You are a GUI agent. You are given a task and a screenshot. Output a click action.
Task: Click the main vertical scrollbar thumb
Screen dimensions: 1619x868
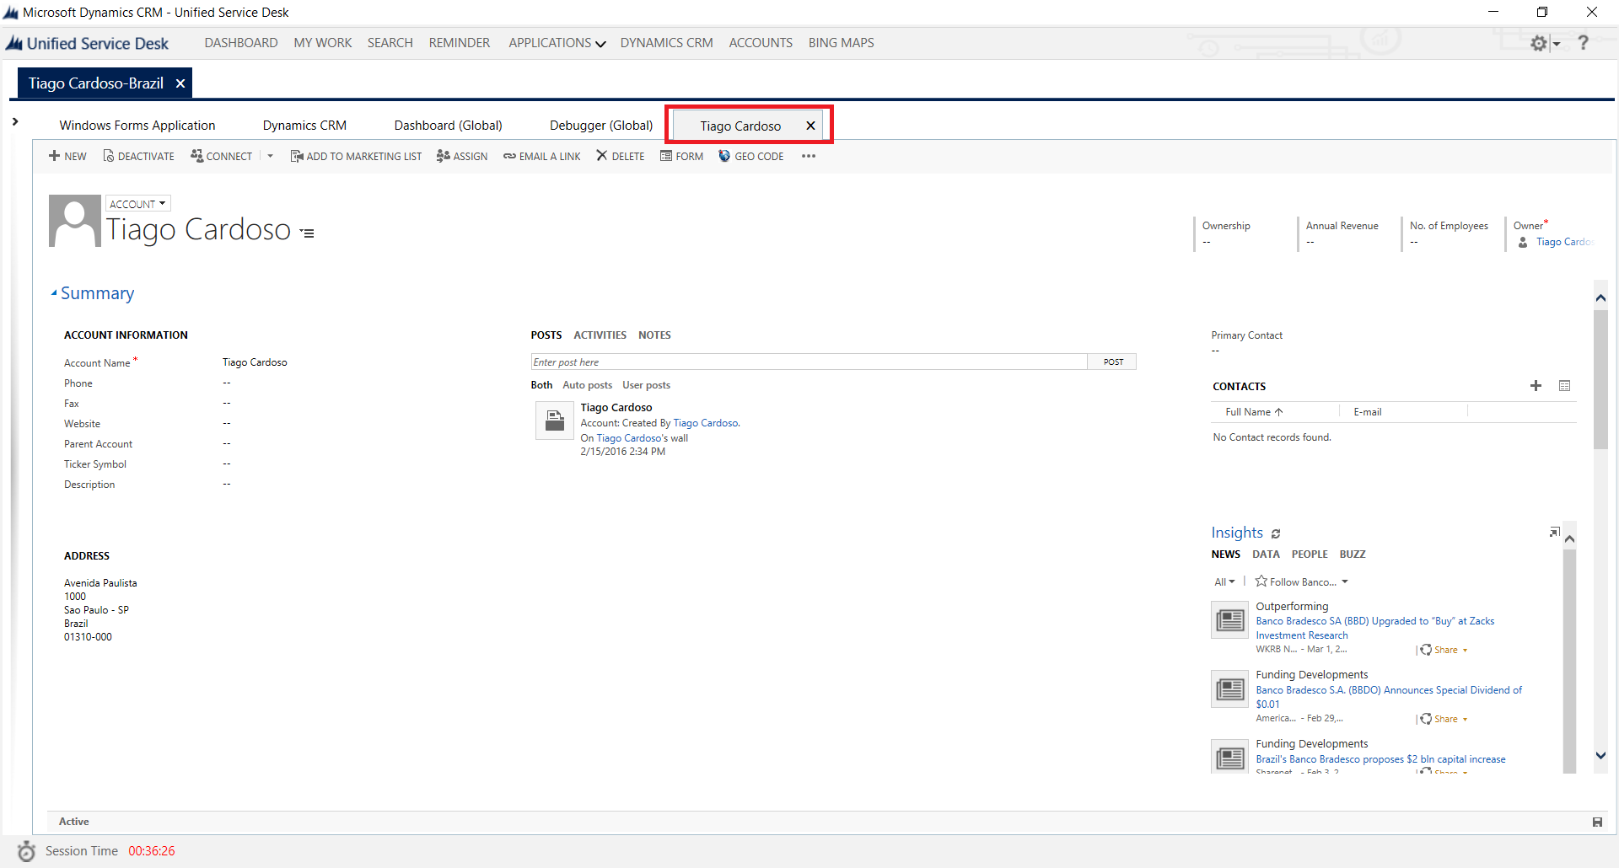coord(1600,379)
